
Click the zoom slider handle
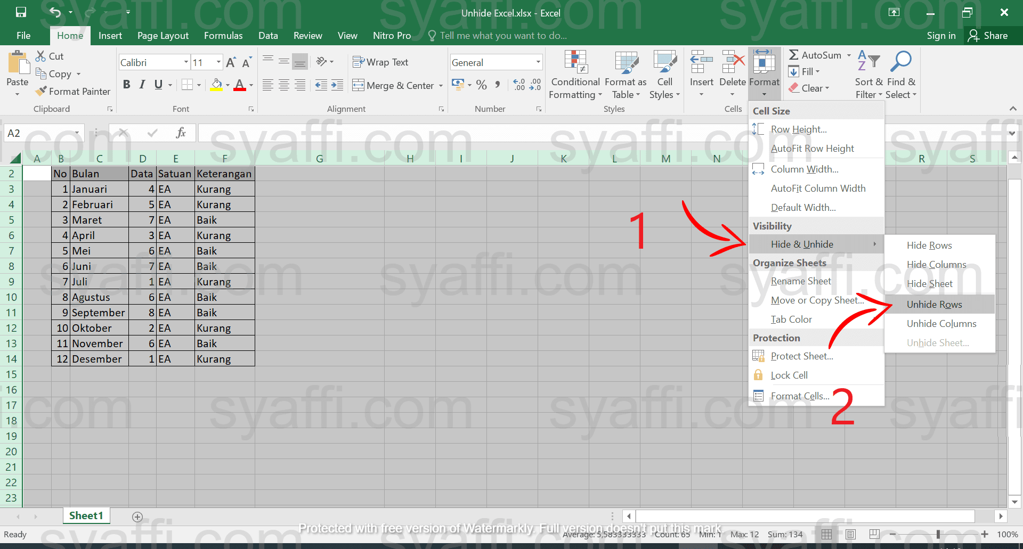coord(938,534)
